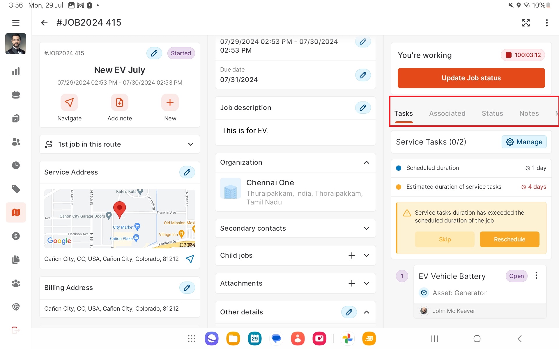Viewport: 559px width, 349px height.
Task: Click the Update Job status button
Action: (471, 78)
